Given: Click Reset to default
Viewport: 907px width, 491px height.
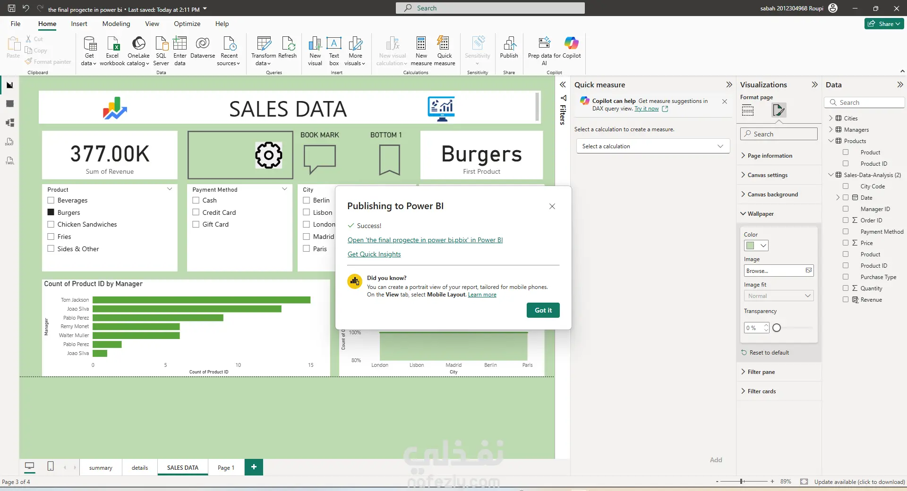Looking at the screenshot, I should click(765, 353).
